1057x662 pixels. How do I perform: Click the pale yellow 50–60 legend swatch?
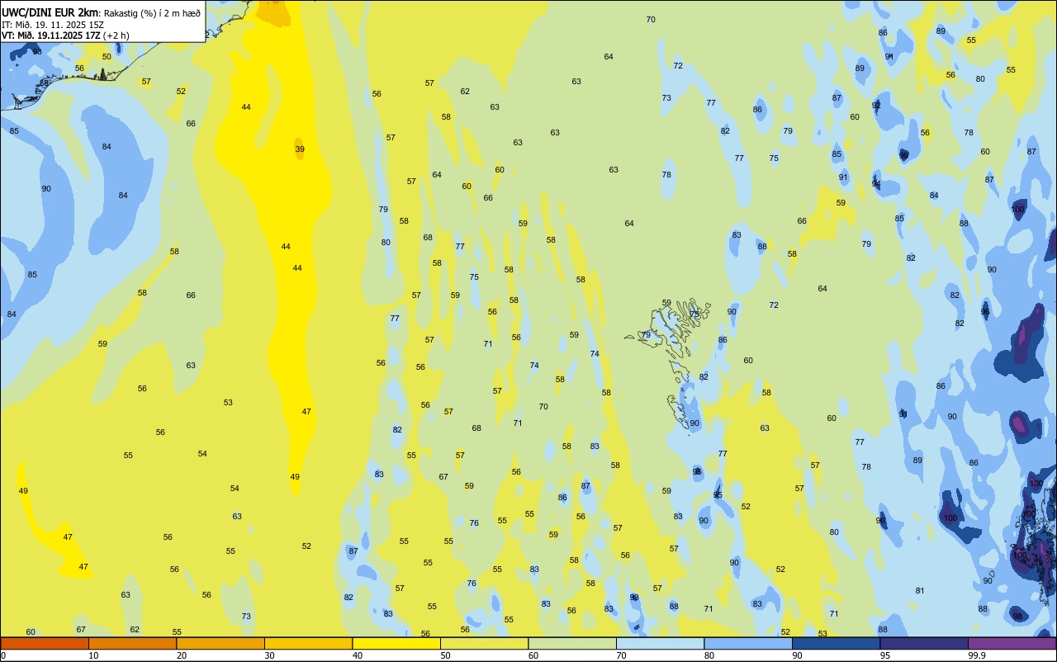(484, 643)
